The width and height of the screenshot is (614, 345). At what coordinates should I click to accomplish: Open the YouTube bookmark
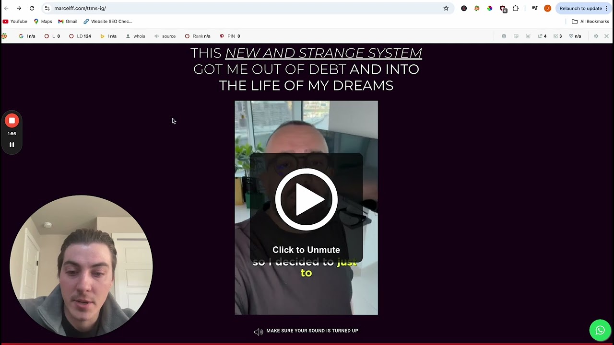[x=15, y=22]
